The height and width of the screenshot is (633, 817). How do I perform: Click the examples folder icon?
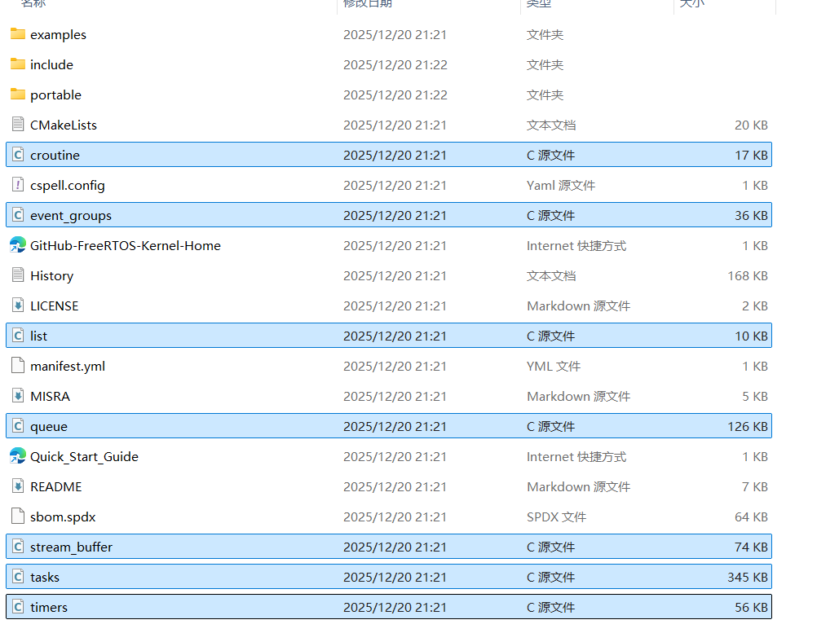[18, 34]
